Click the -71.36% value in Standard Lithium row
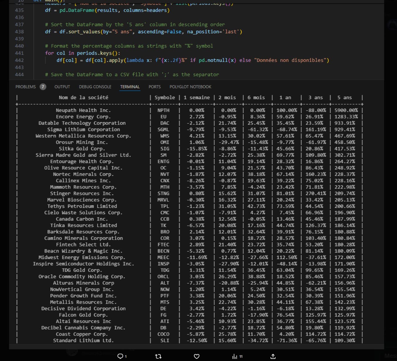The height and width of the screenshot is (361, 397). click(287, 341)
